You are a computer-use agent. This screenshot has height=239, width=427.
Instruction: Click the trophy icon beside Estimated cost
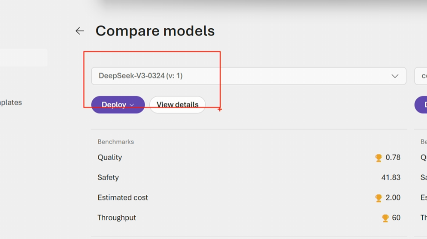point(379,198)
